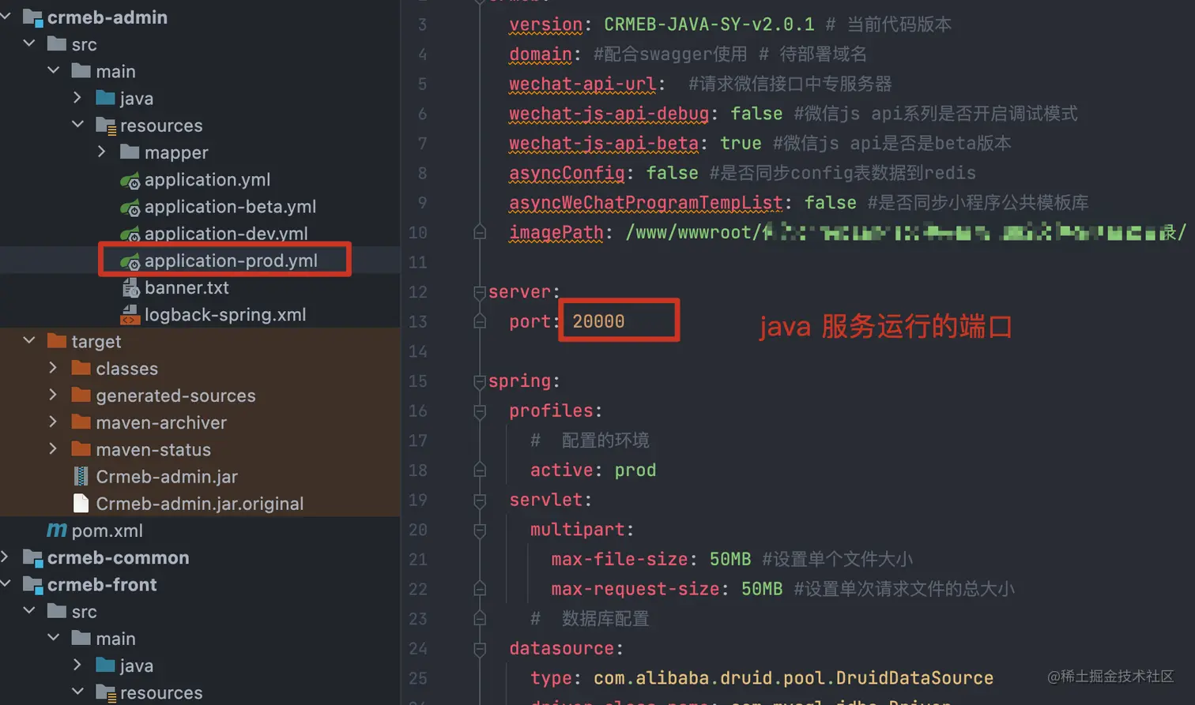Collapse the resources folder under crmeb-front
Screen dimensions: 1195x705
77,692
